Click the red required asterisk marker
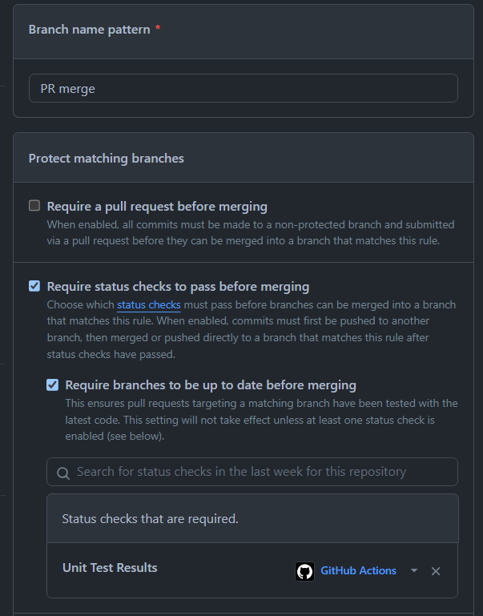Image resolution: width=483 pixels, height=616 pixels. pyautogui.click(x=159, y=29)
